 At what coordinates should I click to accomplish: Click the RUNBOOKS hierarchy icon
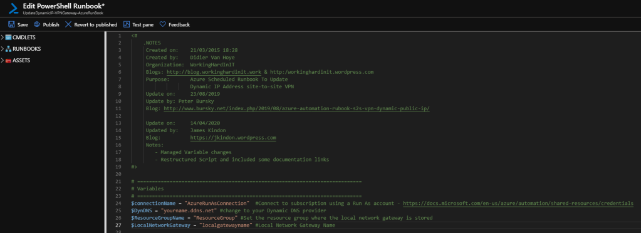pos(8,49)
